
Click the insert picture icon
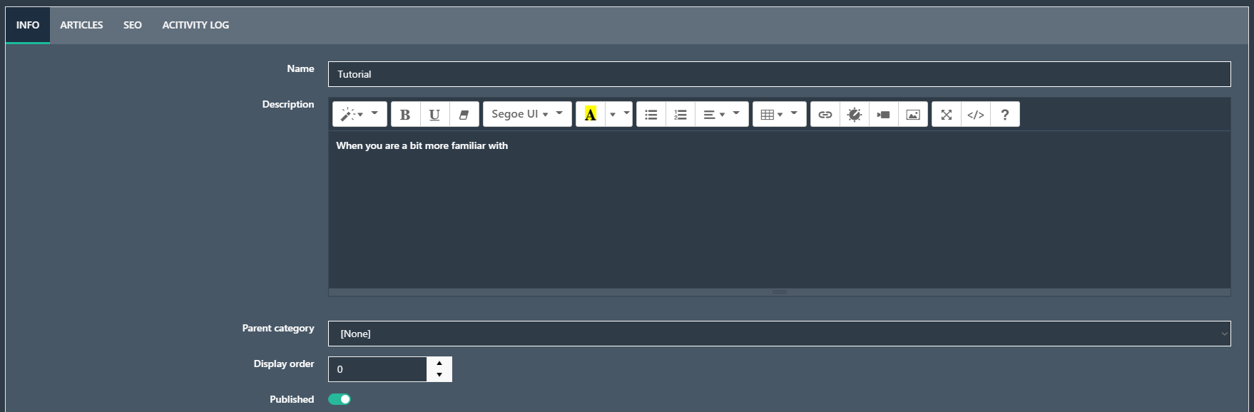pyautogui.click(x=912, y=114)
